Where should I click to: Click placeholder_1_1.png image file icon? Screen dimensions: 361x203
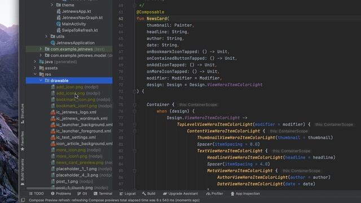tap(52, 169)
